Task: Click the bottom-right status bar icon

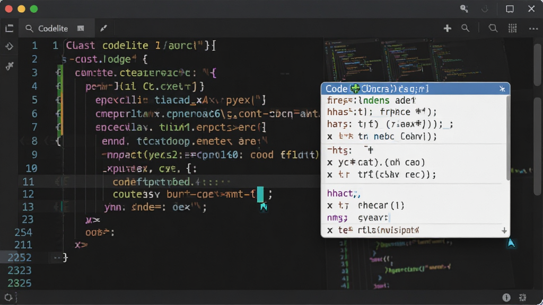Action: coord(523,298)
